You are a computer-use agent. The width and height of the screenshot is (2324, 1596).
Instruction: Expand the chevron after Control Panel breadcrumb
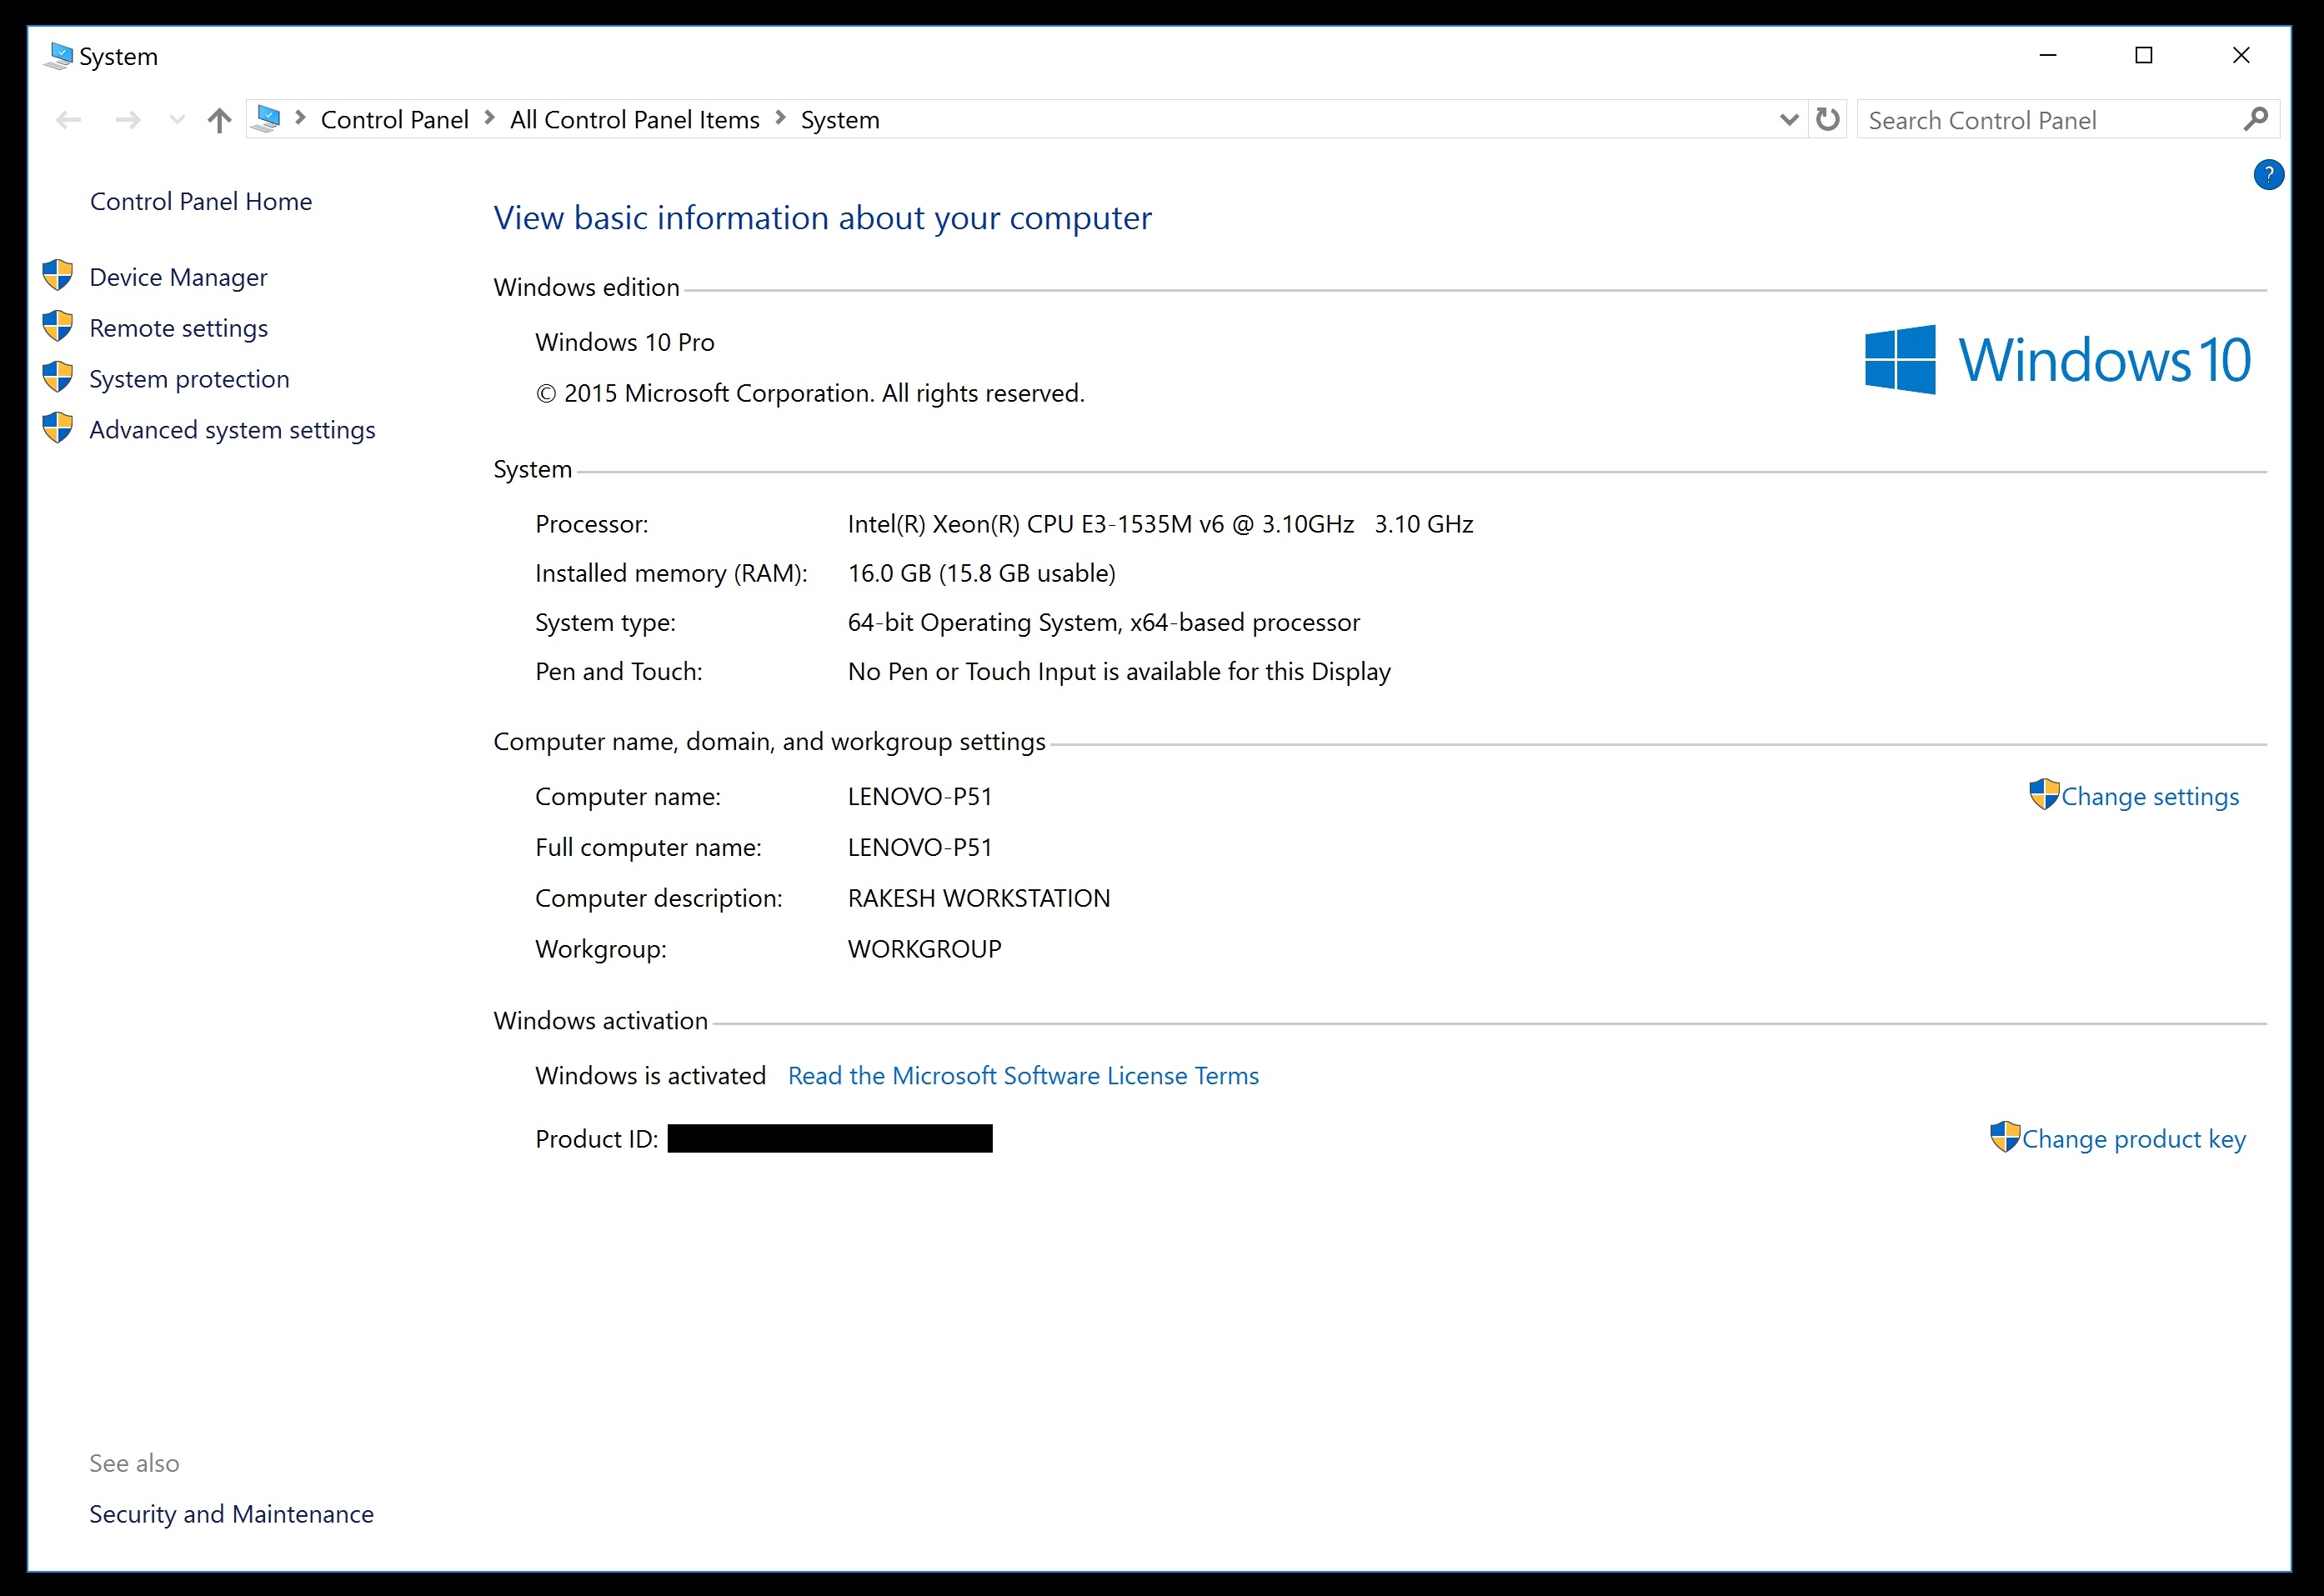coord(489,119)
